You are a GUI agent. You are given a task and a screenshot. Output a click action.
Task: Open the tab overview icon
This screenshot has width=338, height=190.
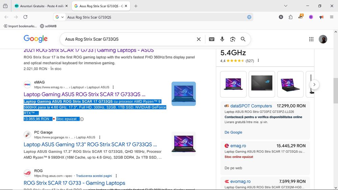pos(5,6)
